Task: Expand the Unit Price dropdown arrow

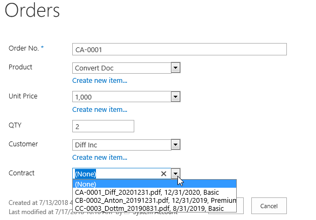Action: [x=176, y=97]
